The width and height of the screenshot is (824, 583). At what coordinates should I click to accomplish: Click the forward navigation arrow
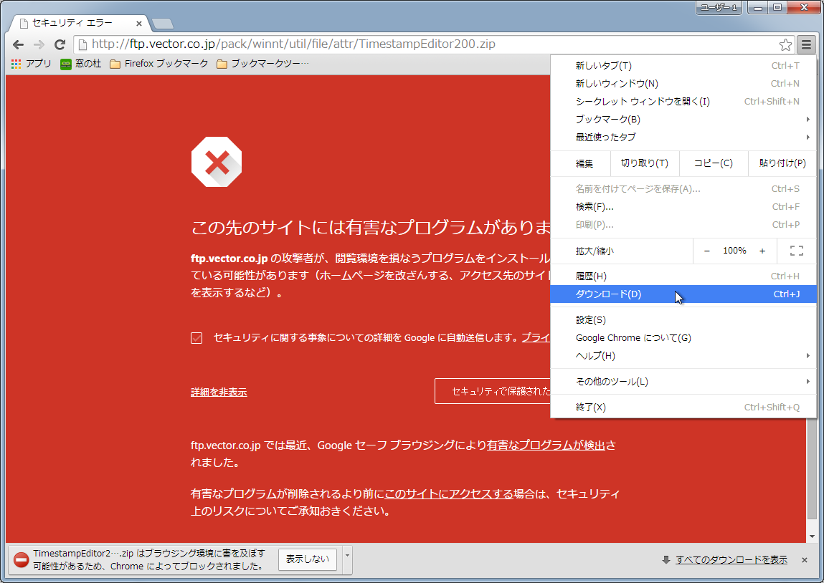(x=39, y=44)
